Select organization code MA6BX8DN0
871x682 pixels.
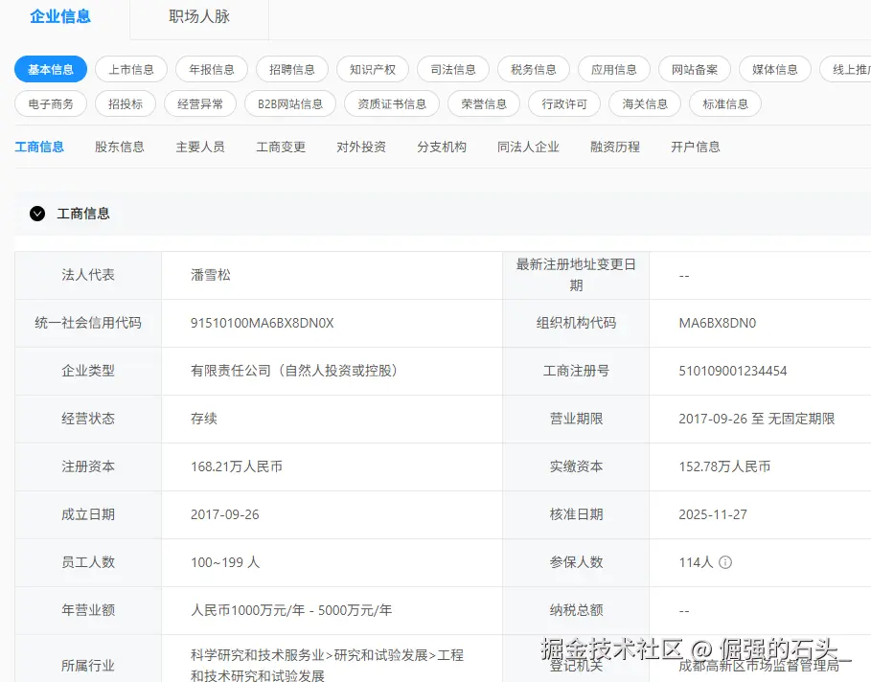coord(718,323)
